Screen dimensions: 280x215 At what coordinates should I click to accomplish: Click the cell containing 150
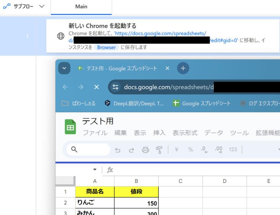coord(136,203)
